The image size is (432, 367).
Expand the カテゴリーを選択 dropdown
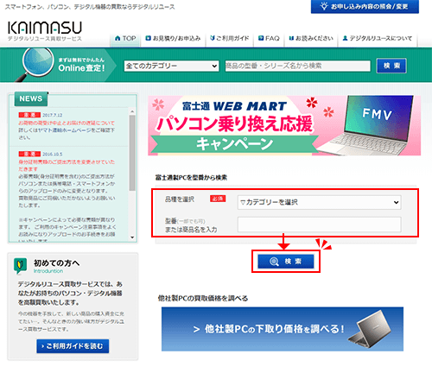(x=319, y=202)
